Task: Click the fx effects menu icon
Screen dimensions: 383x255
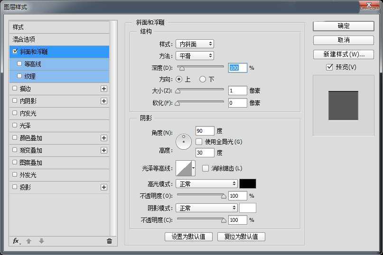Action: (x=16, y=241)
